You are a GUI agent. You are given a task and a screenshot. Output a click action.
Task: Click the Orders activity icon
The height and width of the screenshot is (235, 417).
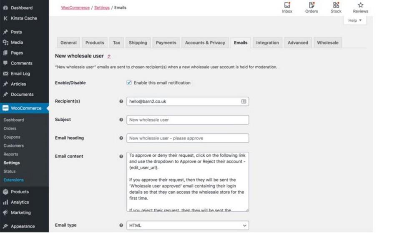coord(311,5)
